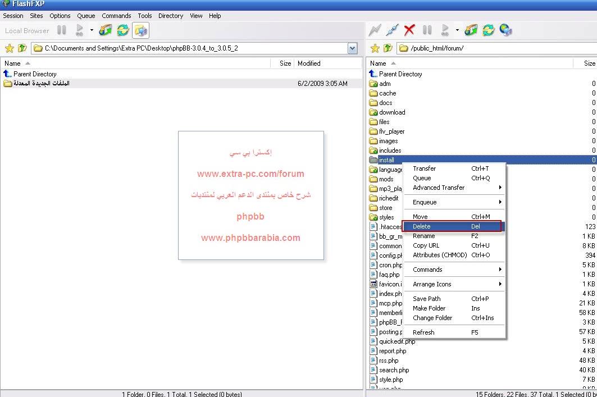Image resolution: width=597 pixels, height=397 pixels.
Task: Open the Options menu
Action: [60, 16]
